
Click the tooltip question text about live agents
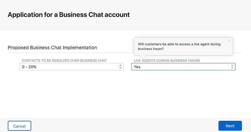tap(179, 46)
